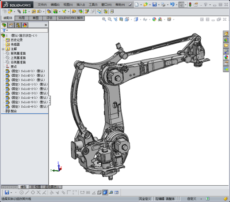
Task: Click the Save icon in title toolbar
Action: pyautogui.click(x=154, y=4)
